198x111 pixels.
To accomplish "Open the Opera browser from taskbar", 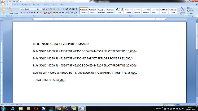I will point(36,109).
